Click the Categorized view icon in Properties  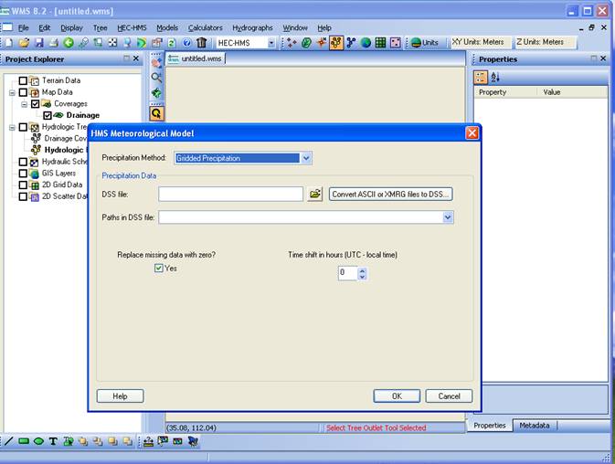(481, 78)
